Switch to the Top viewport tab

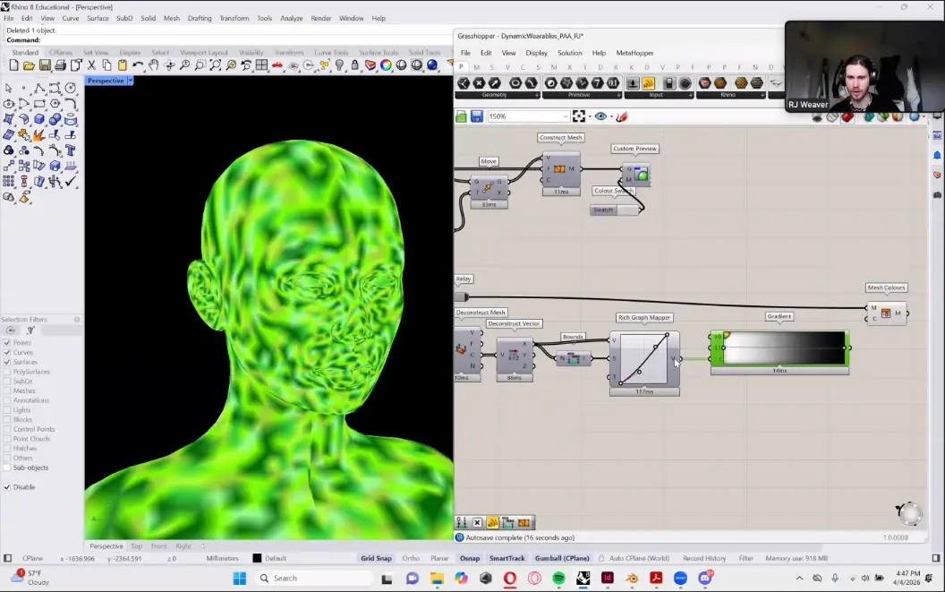pos(137,546)
